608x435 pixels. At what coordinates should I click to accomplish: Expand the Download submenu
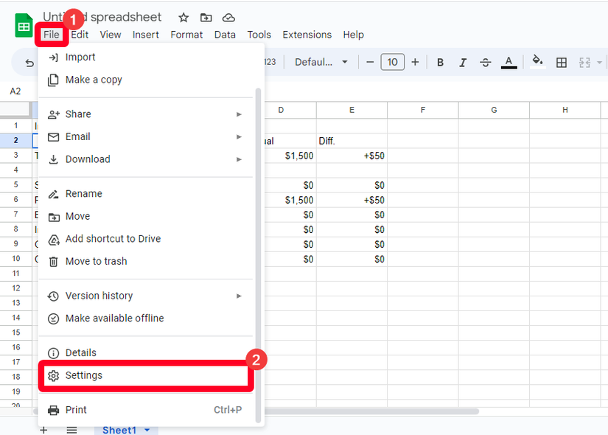point(146,159)
